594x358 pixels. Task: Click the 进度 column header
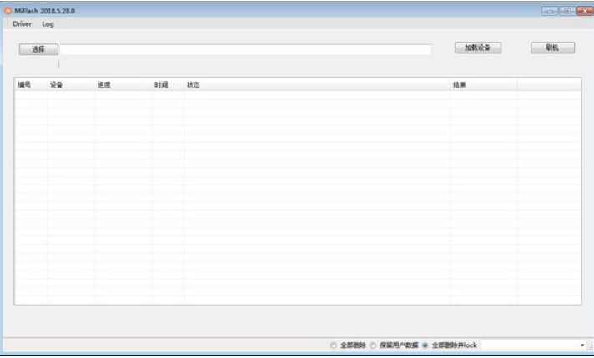click(123, 85)
